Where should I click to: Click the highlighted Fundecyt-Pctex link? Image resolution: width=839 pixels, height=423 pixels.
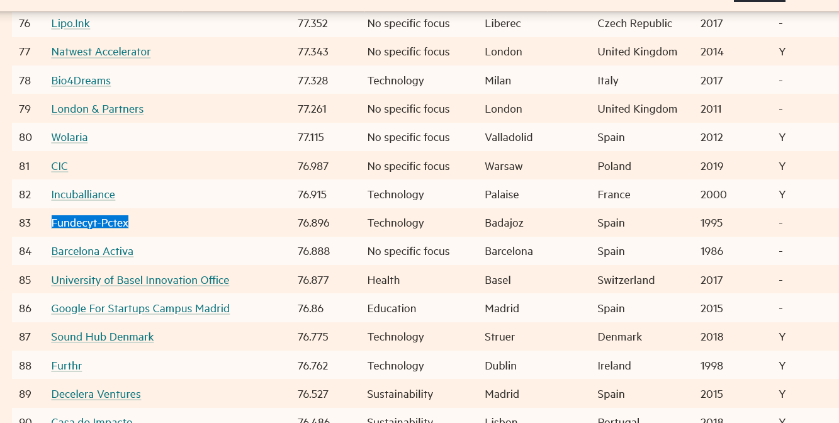(90, 223)
